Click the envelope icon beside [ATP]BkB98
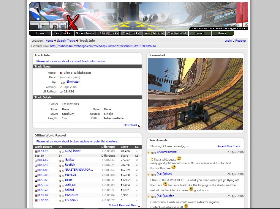The width and height of the screenshot is (280, 209). click(x=154, y=174)
